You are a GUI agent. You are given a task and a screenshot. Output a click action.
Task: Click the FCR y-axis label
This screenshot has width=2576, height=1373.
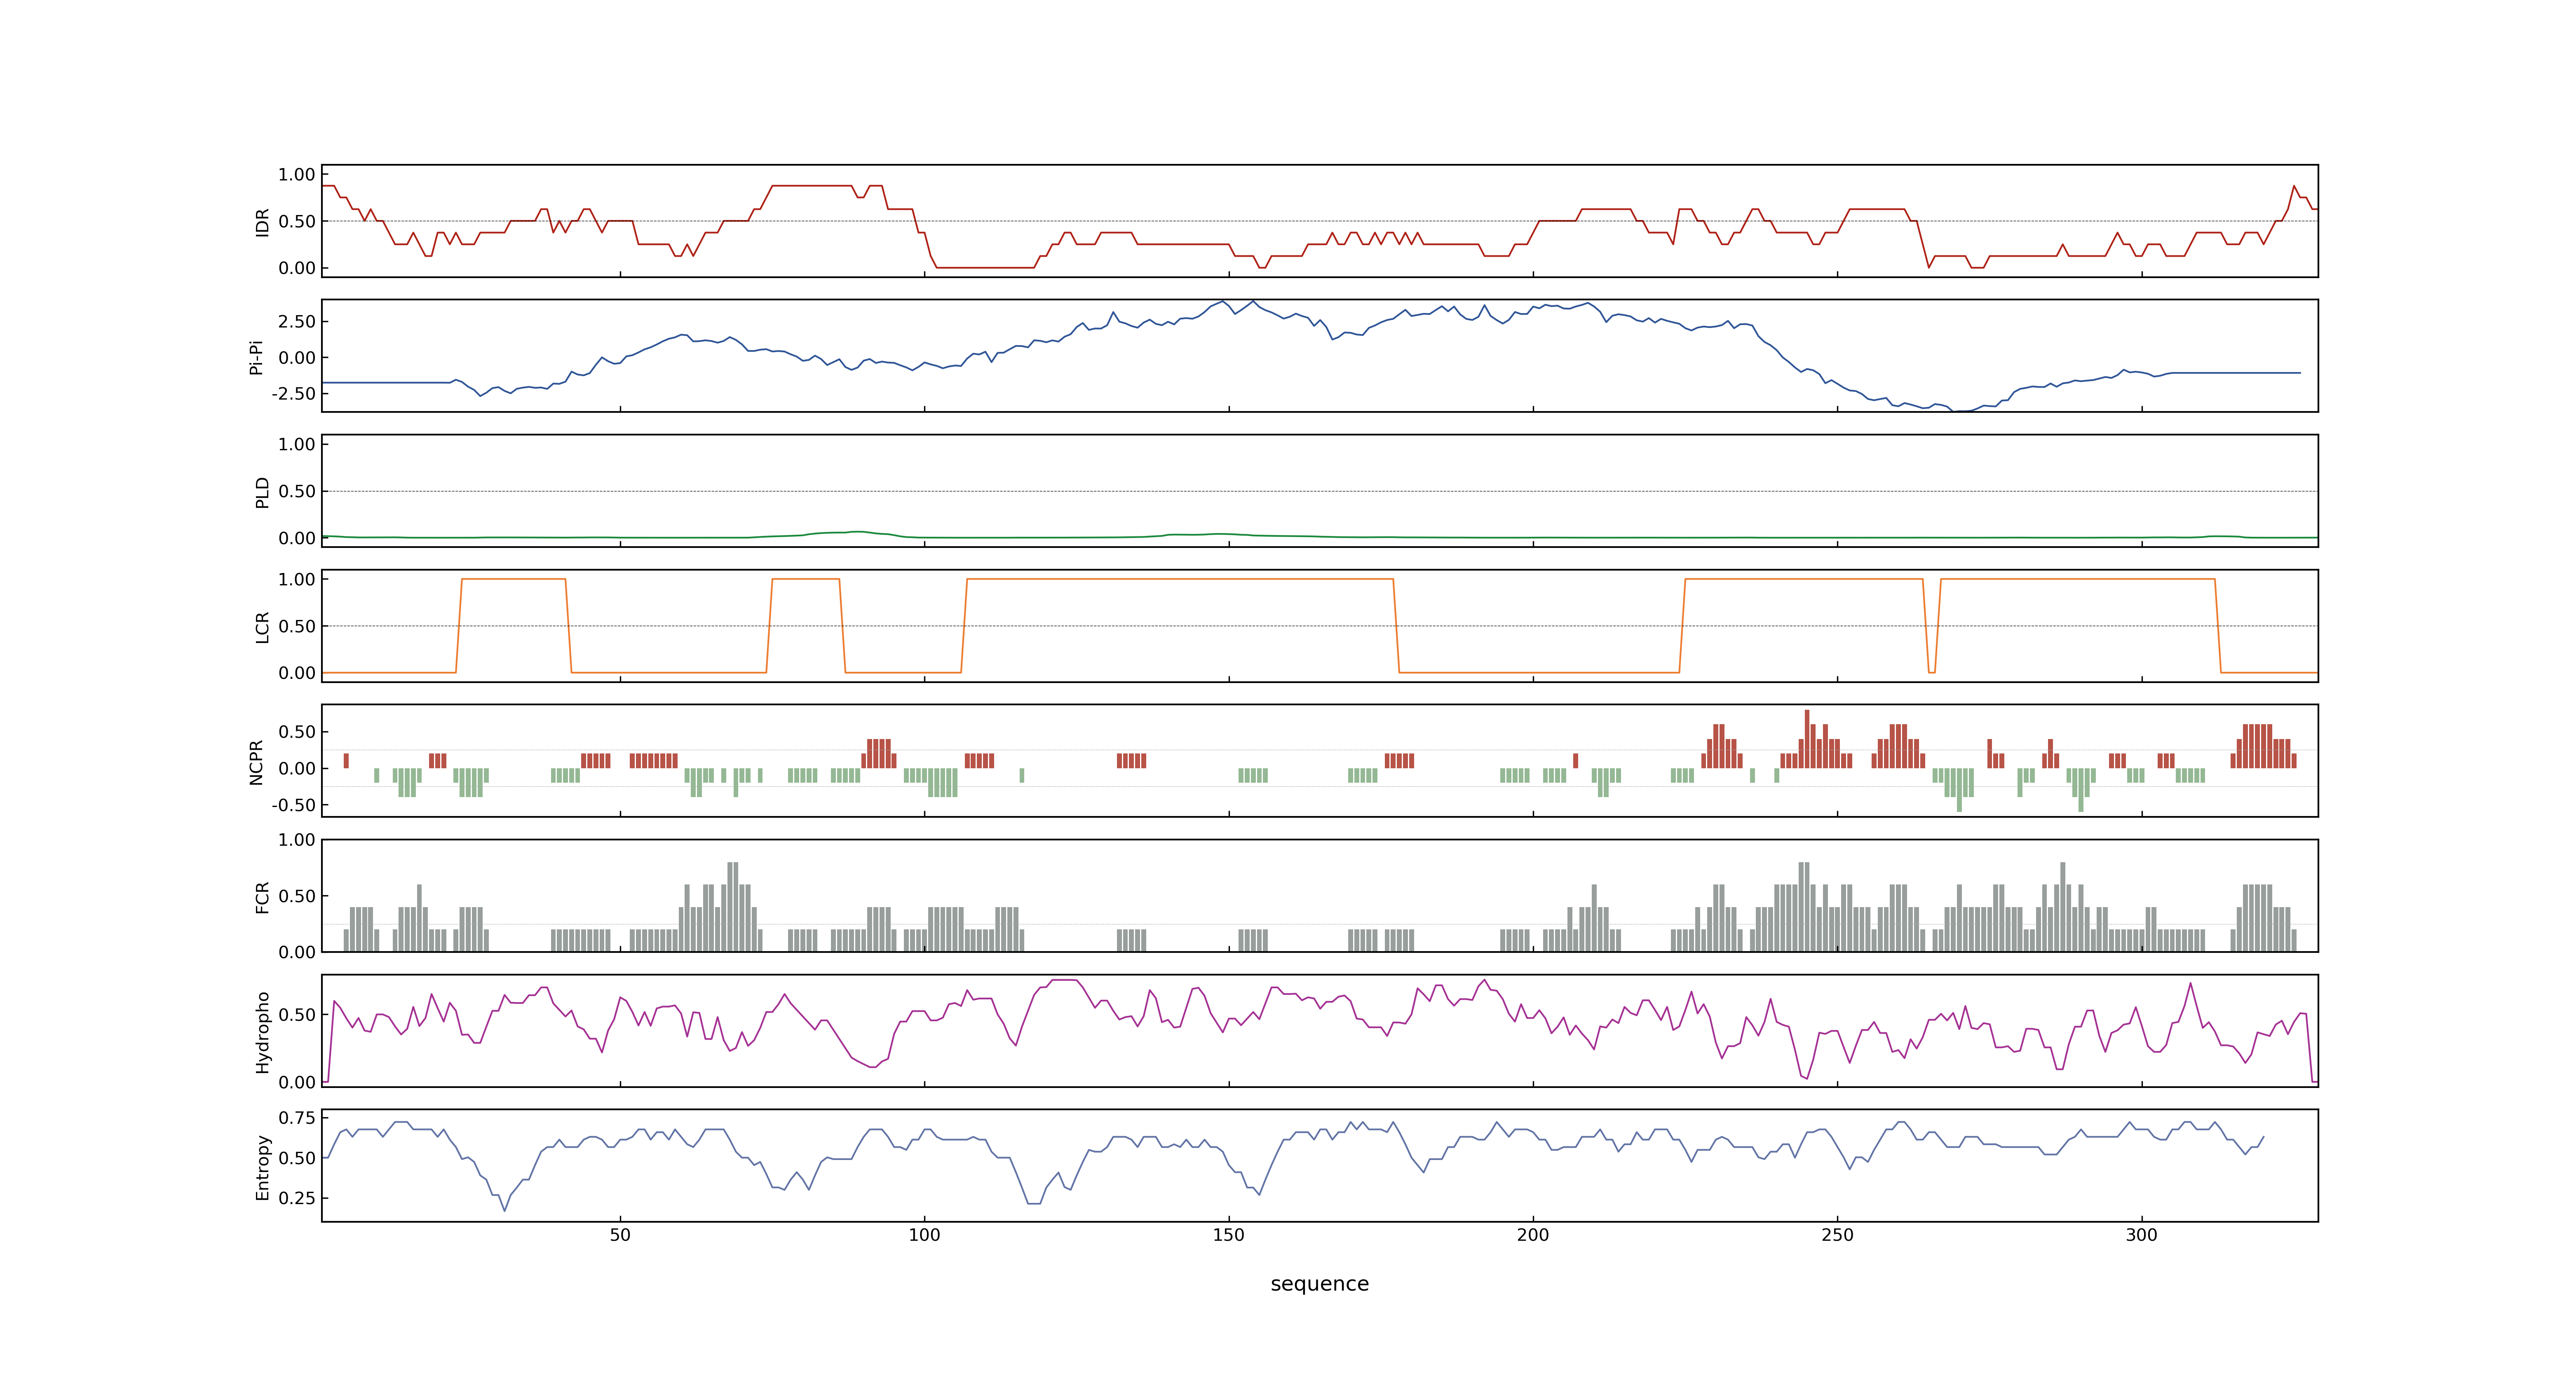(x=262, y=896)
